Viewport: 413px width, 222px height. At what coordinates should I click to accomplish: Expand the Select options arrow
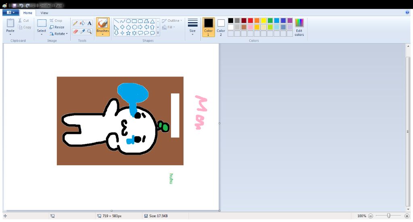click(42, 35)
